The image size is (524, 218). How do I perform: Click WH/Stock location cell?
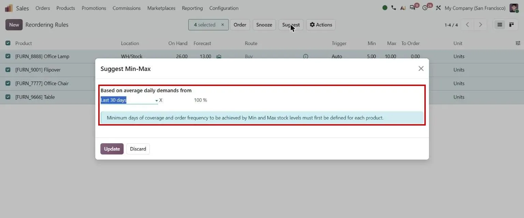coord(132,56)
